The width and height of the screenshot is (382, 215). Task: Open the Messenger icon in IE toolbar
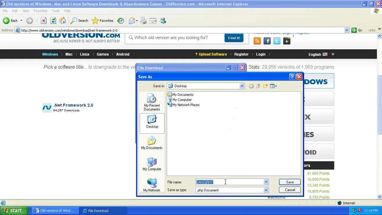pyautogui.click(x=163, y=21)
